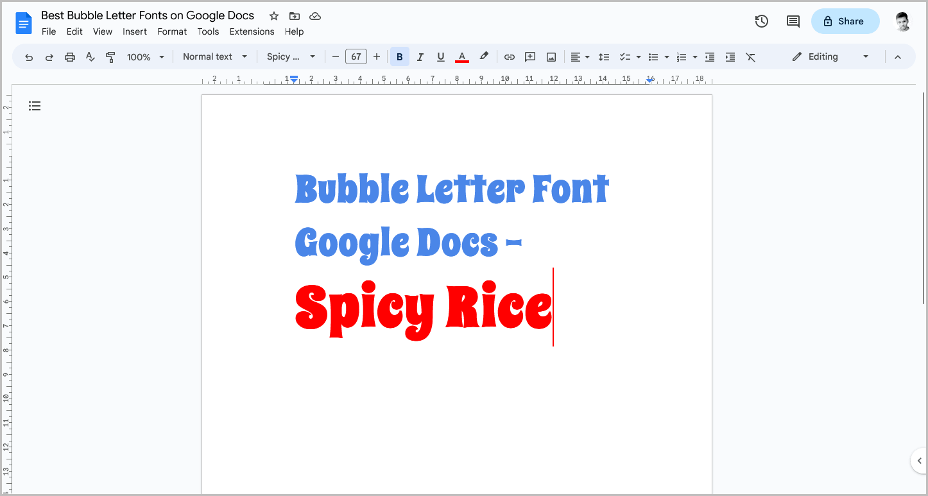
Task: Open the Format menu
Action: (171, 31)
